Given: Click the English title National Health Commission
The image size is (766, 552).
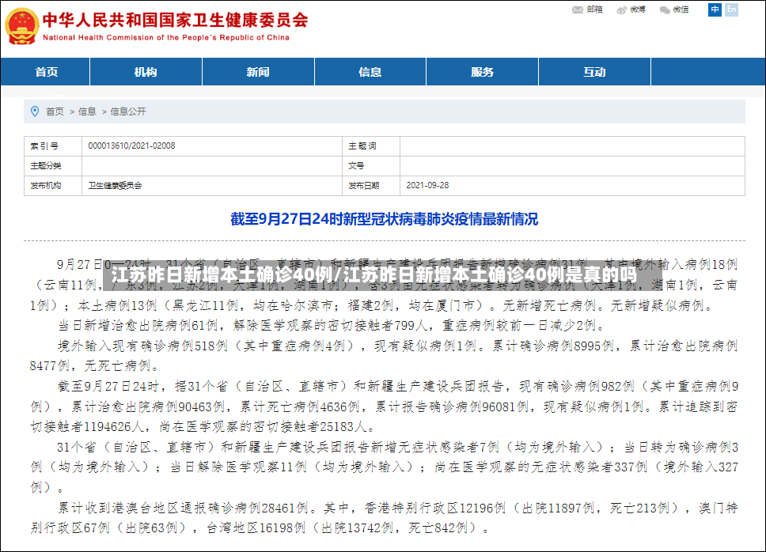Looking at the screenshot, I should pos(166,38).
